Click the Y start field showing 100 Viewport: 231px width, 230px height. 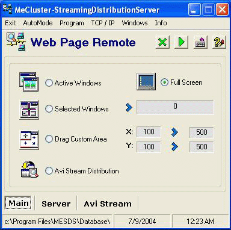tap(149, 147)
